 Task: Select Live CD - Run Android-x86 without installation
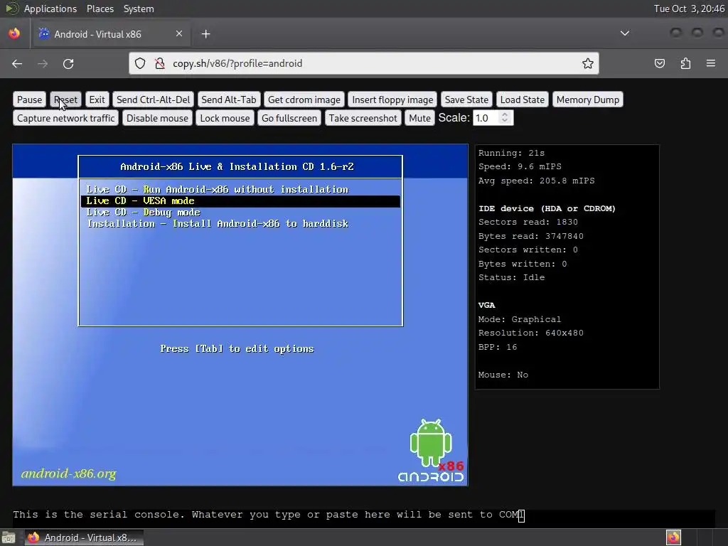(x=240, y=189)
